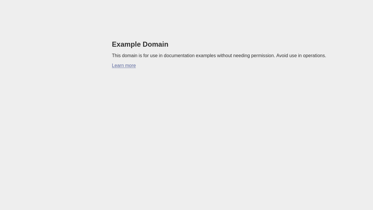This screenshot has width=373, height=210.
Task: Click the word 'for' in the paragraph
Action: [x=146, y=56]
